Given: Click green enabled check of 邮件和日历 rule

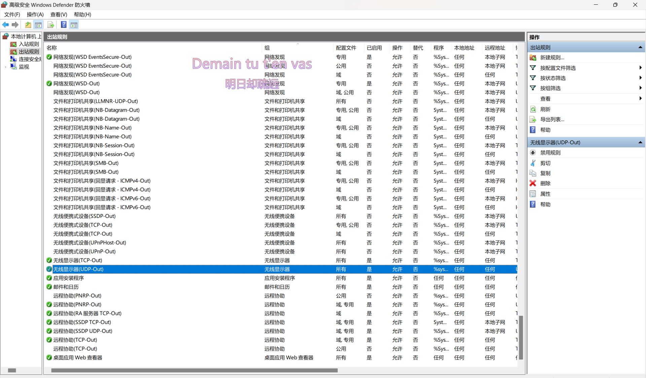Looking at the screenshot, I should coord(49,287).
